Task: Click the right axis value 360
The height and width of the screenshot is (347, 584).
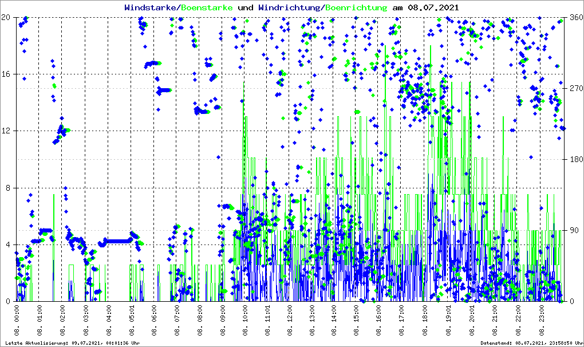Action: click(577, 17)
